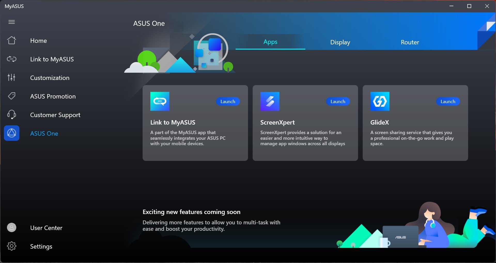Open Customer Support in the sidebar

click(55, 115)
